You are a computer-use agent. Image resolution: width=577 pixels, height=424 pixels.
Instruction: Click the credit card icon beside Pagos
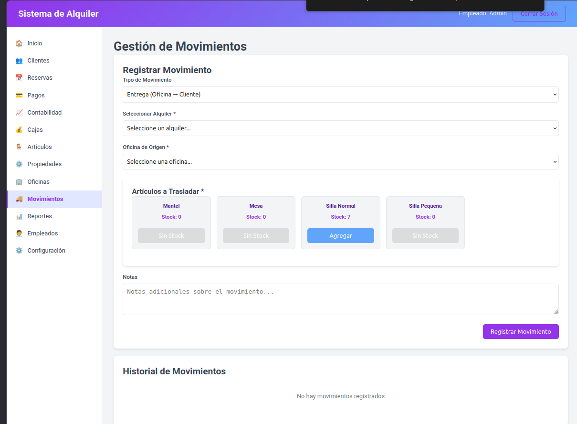point(19,95)
